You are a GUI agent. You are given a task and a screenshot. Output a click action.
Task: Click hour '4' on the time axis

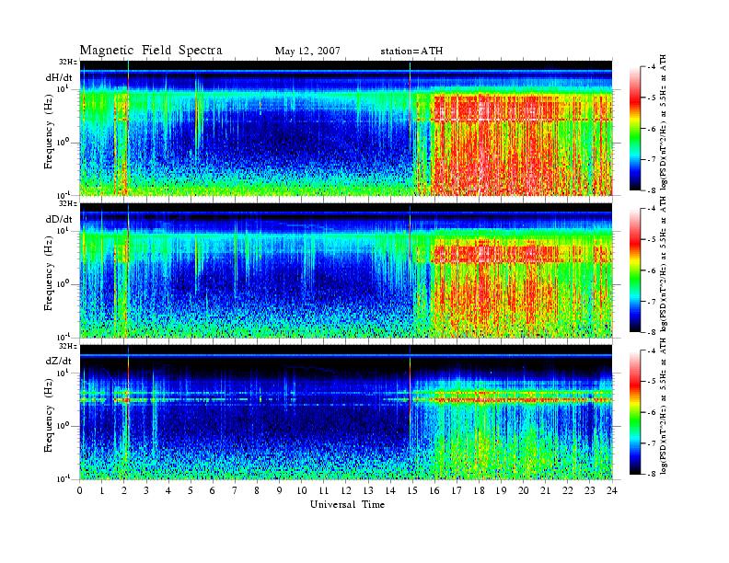point(168,491)
